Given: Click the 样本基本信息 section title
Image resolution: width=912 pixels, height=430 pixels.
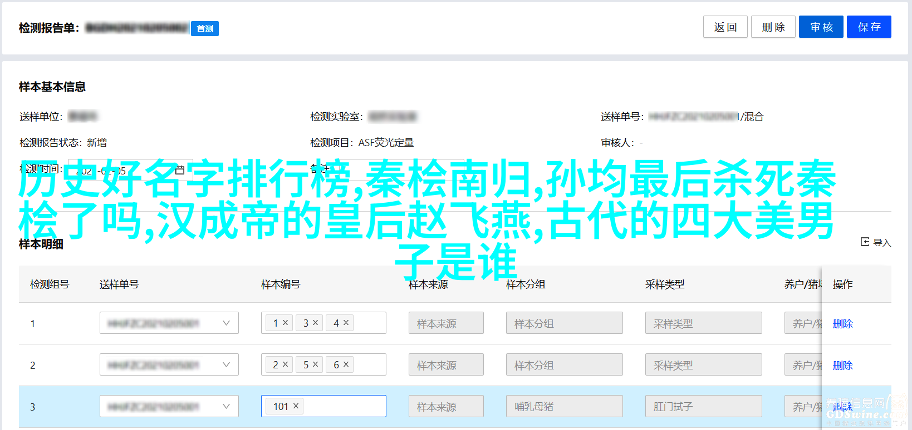Looking at the screenshot, I should point(52,87).
